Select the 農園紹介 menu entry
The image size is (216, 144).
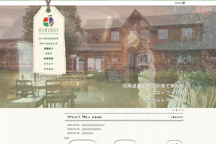pyautogui.click(x=49, y=49)
